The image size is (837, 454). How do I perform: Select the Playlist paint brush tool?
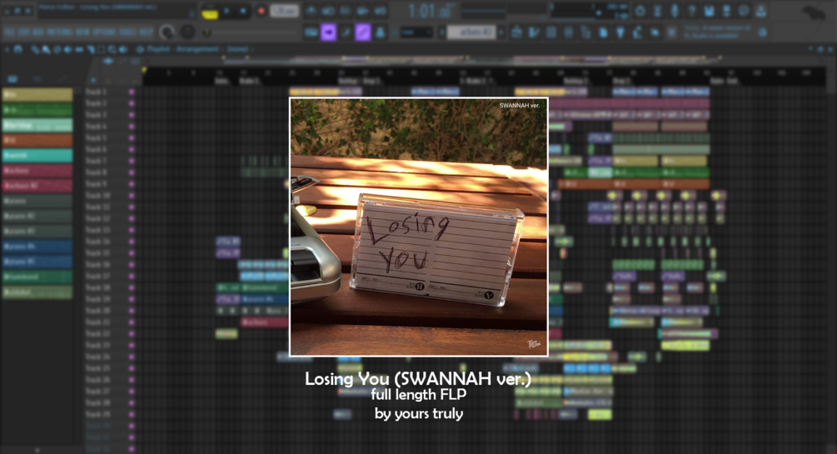click(x=47, y=49)
